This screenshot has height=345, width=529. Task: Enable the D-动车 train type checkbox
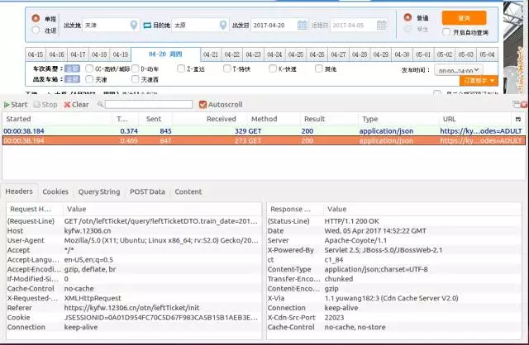click(x=136, y=69)
